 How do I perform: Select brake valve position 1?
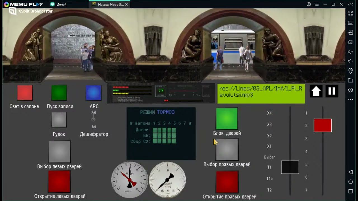(306, 113)
